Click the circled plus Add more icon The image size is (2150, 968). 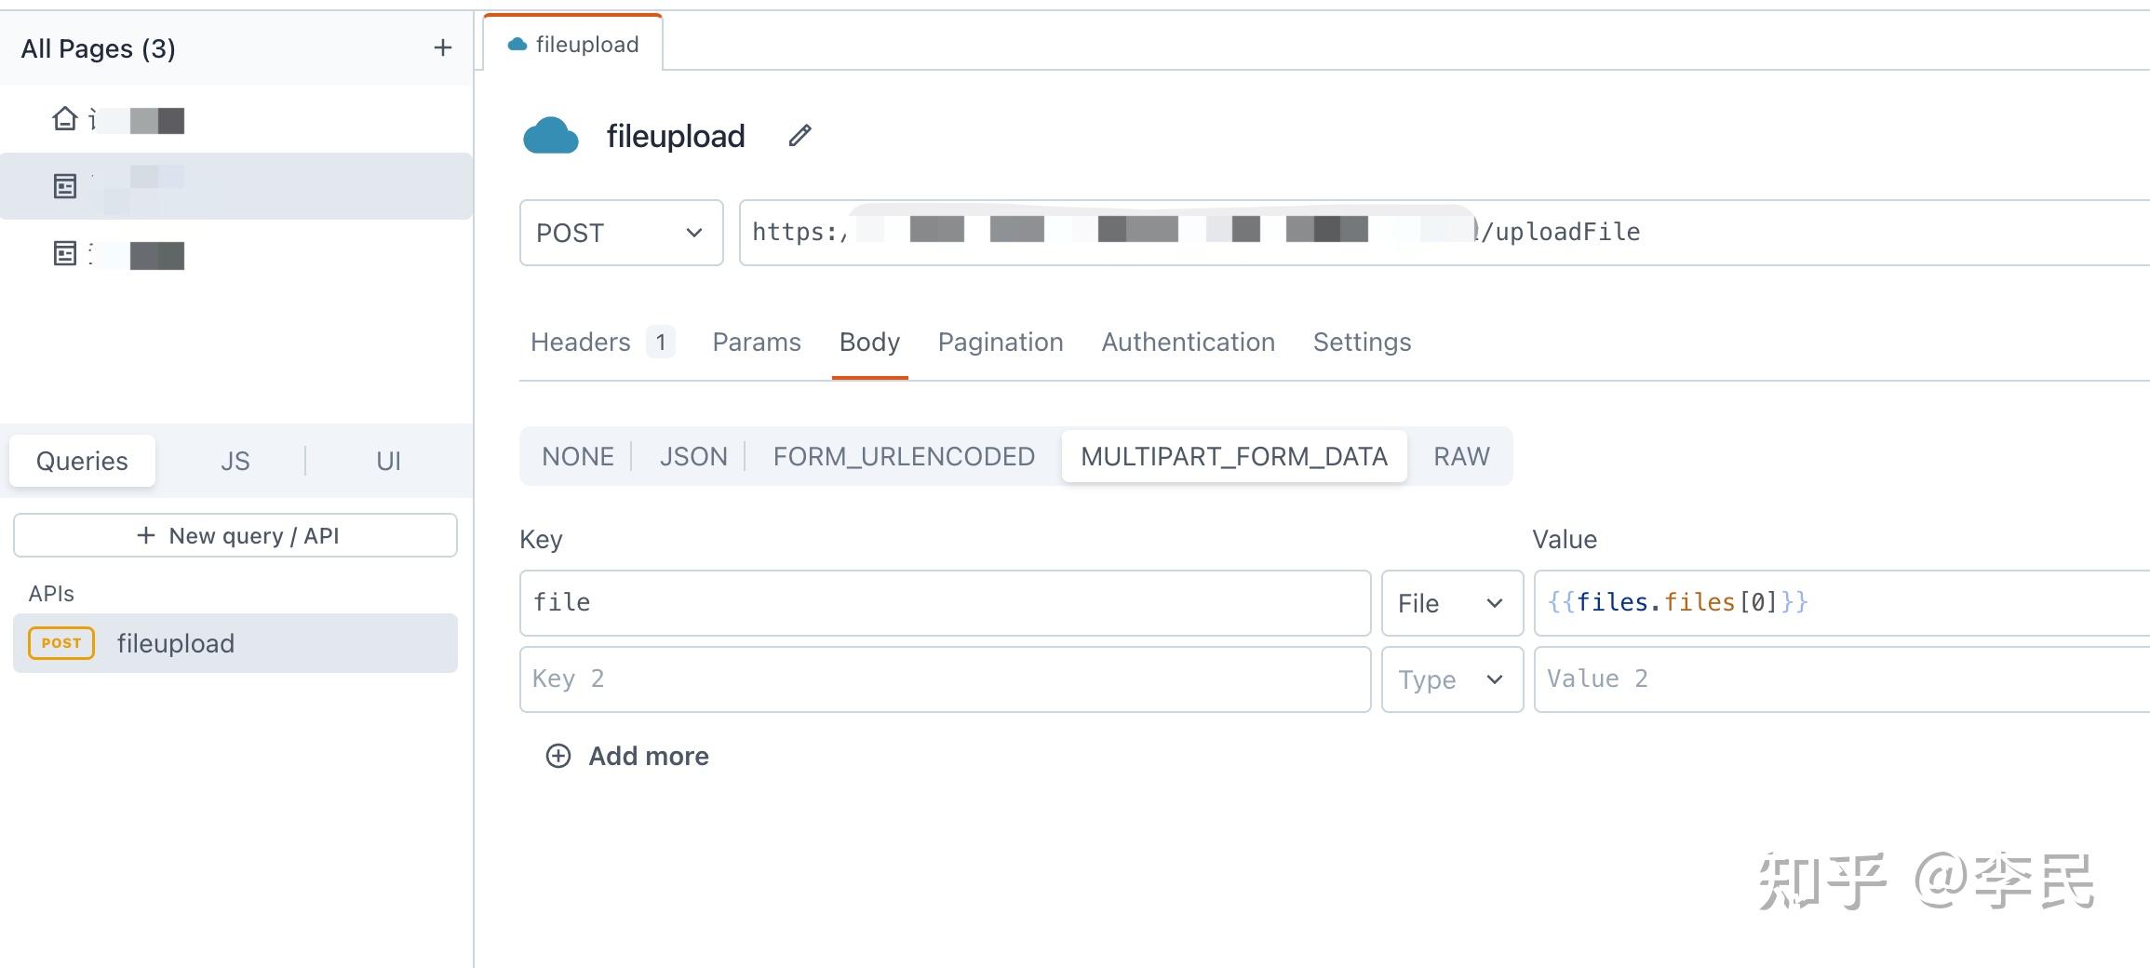[x=558, y=756]
